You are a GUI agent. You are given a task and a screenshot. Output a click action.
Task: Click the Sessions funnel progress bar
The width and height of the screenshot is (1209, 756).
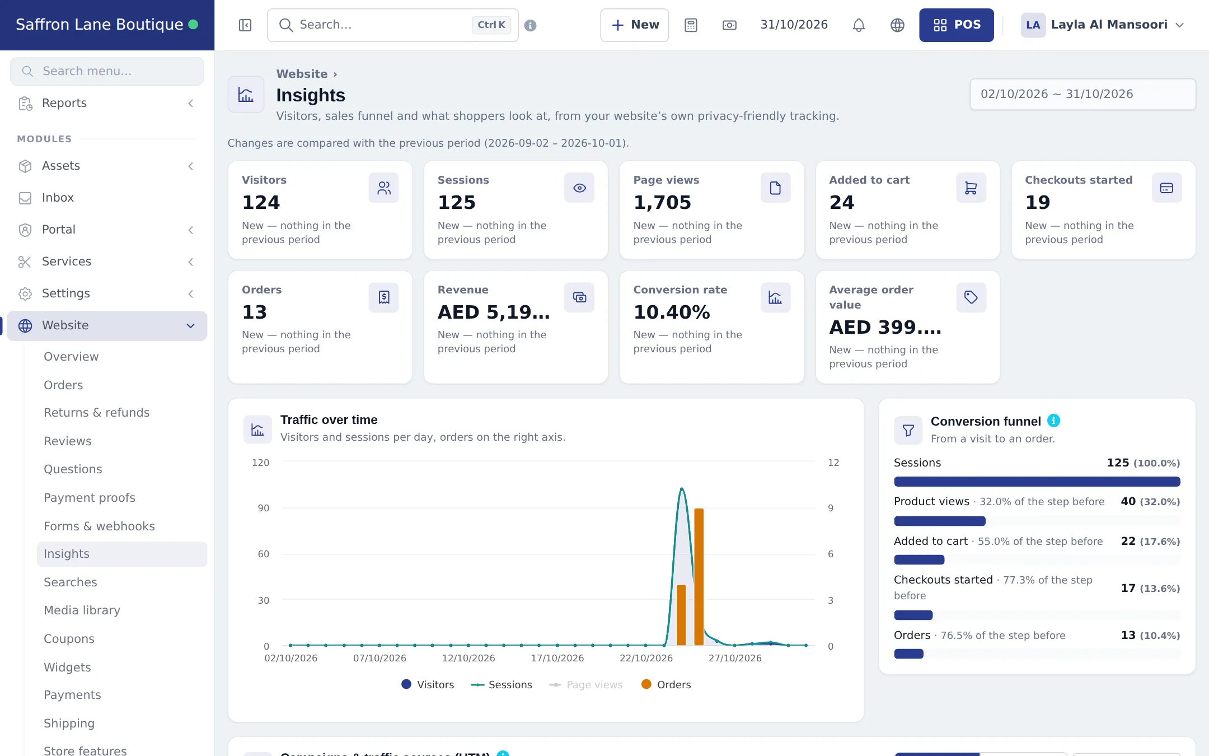[1037, 482]
